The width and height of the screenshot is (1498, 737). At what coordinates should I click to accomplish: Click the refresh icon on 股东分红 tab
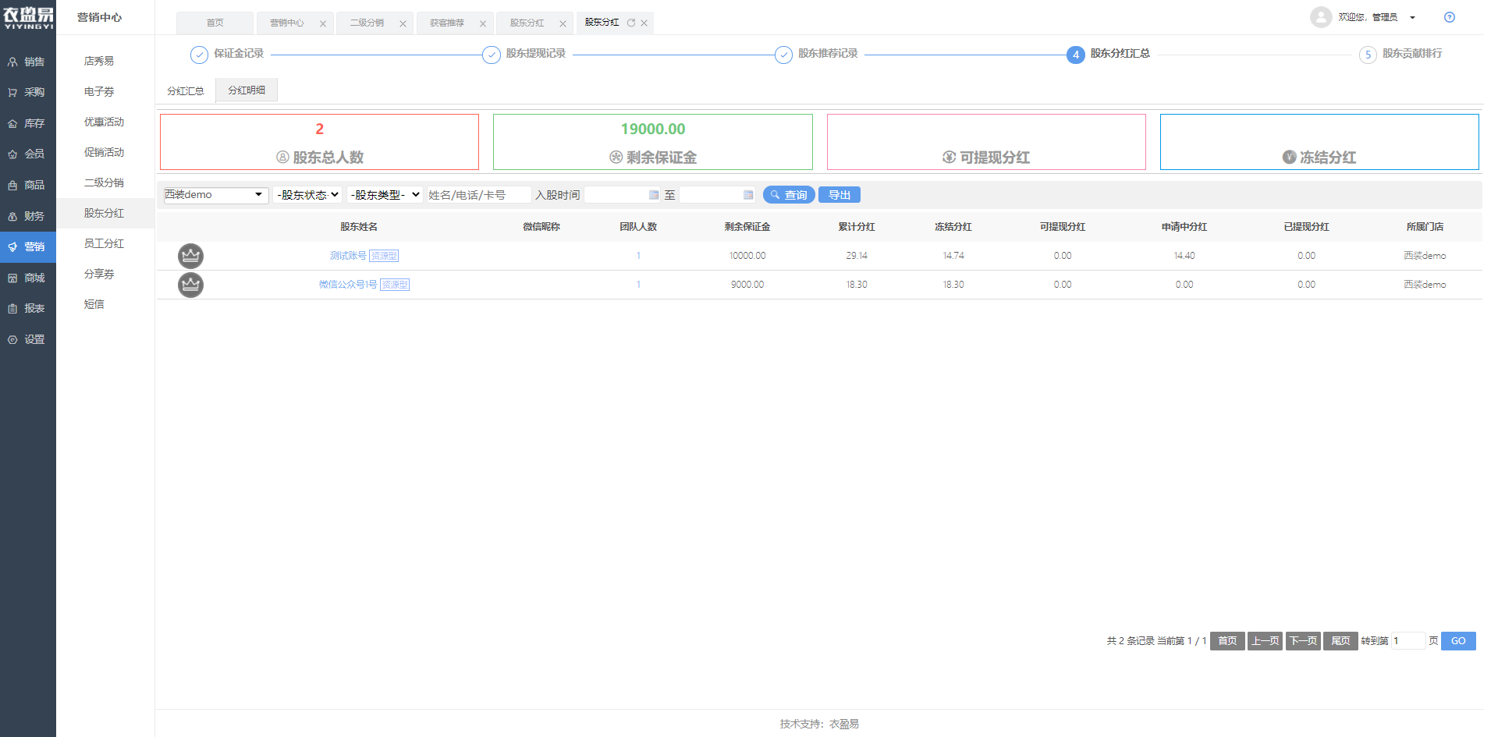click(x=631, y=23)
